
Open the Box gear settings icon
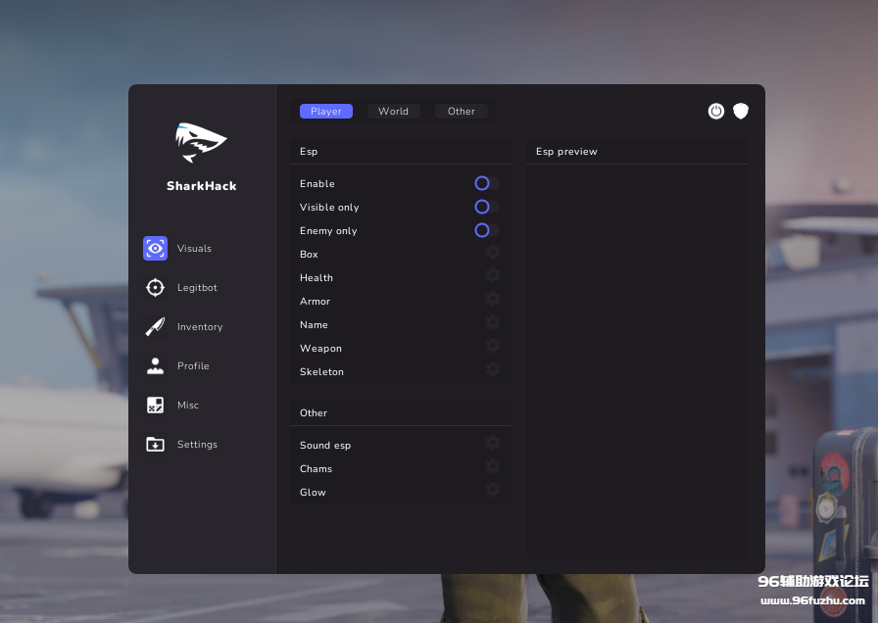[493, 252]
